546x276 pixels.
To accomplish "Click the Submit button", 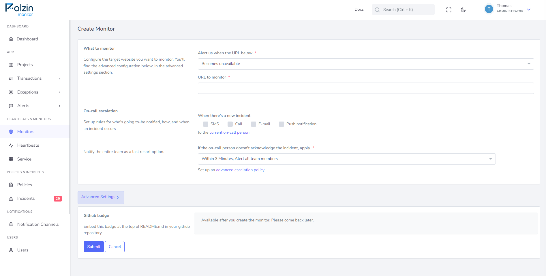I will (x=94, y=247).
